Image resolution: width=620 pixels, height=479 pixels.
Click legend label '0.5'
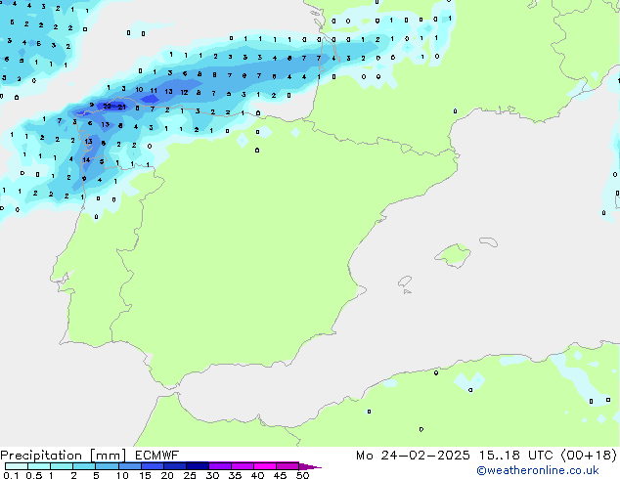34,475
